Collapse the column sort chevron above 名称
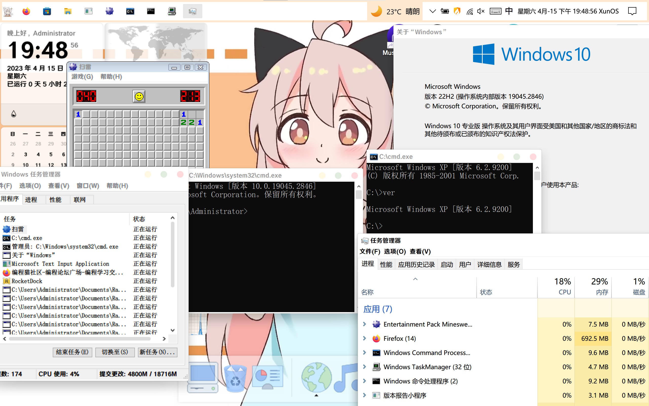The width and height of the screenshot is (649, 406). [x=416, y=279]
